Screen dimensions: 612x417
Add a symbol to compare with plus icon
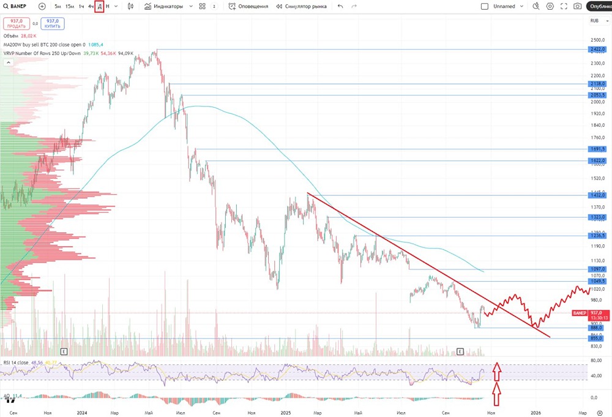coord(42,6)
